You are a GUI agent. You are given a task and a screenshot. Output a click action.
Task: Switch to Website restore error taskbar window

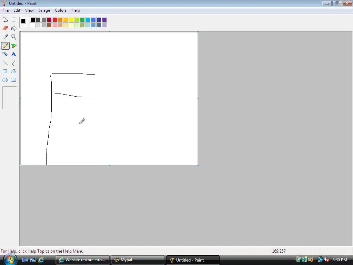(x=83, y=260)
